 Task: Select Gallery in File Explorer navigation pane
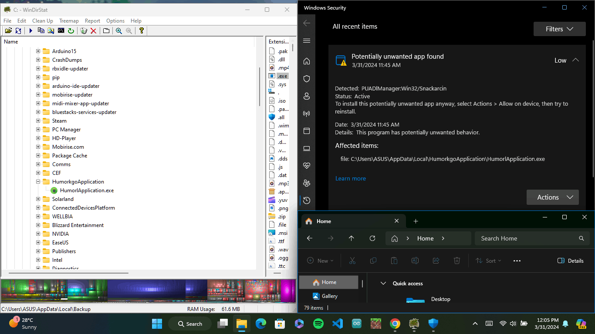[329, 296]
